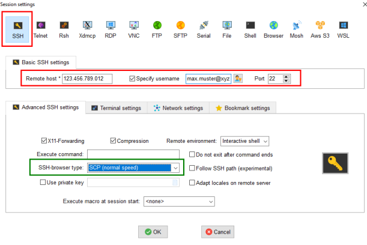The image size is (367, 245).
Task: Enable the Use private key checkbox
Action: (43, 182)
